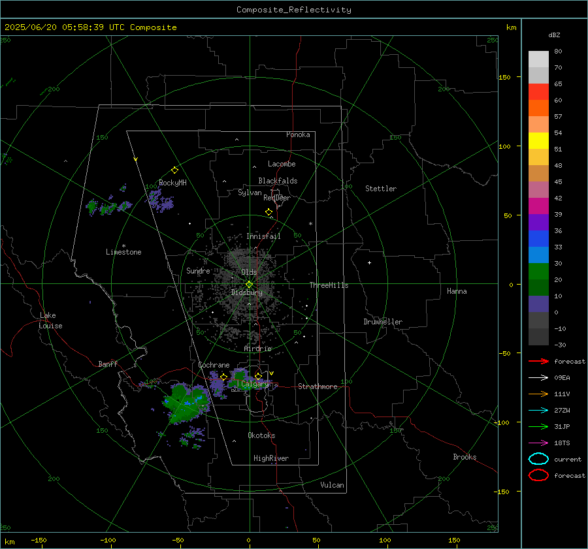Select the dark orange 57-60 dBZ swatch
This screenshot has width=588, height=549.
coord(538,108)
